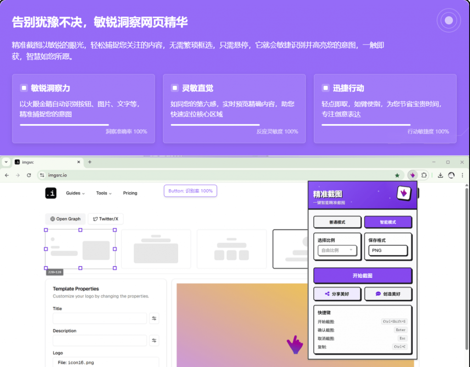
Task: Reload the imgsrc.io page
Action: 29,175
